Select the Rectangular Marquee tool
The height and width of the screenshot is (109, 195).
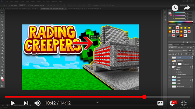2,16
